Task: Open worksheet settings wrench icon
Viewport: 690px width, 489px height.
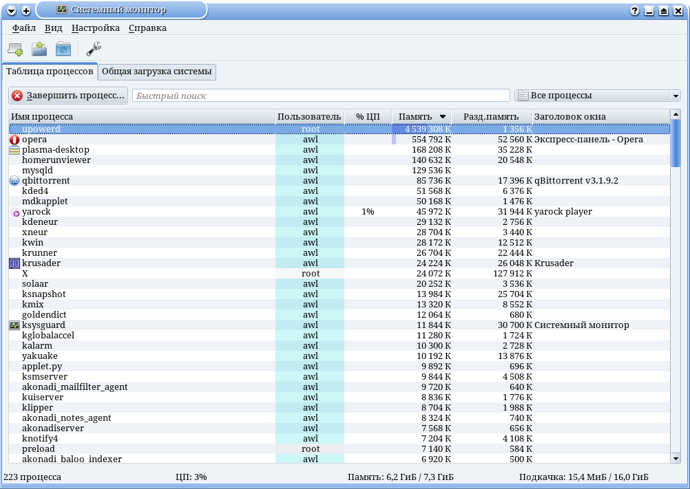Action: [93, 49]
